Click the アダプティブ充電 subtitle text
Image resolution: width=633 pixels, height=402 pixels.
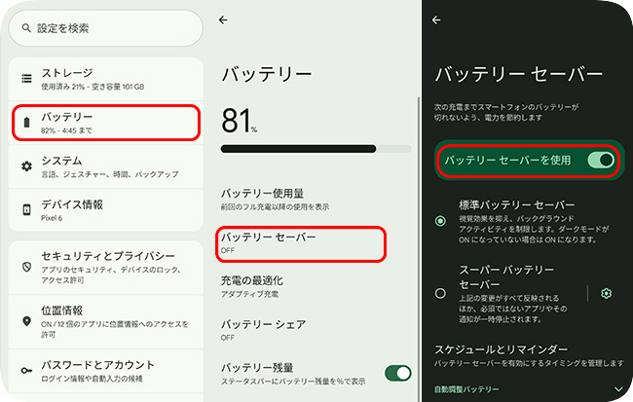[x=249, y=294]
